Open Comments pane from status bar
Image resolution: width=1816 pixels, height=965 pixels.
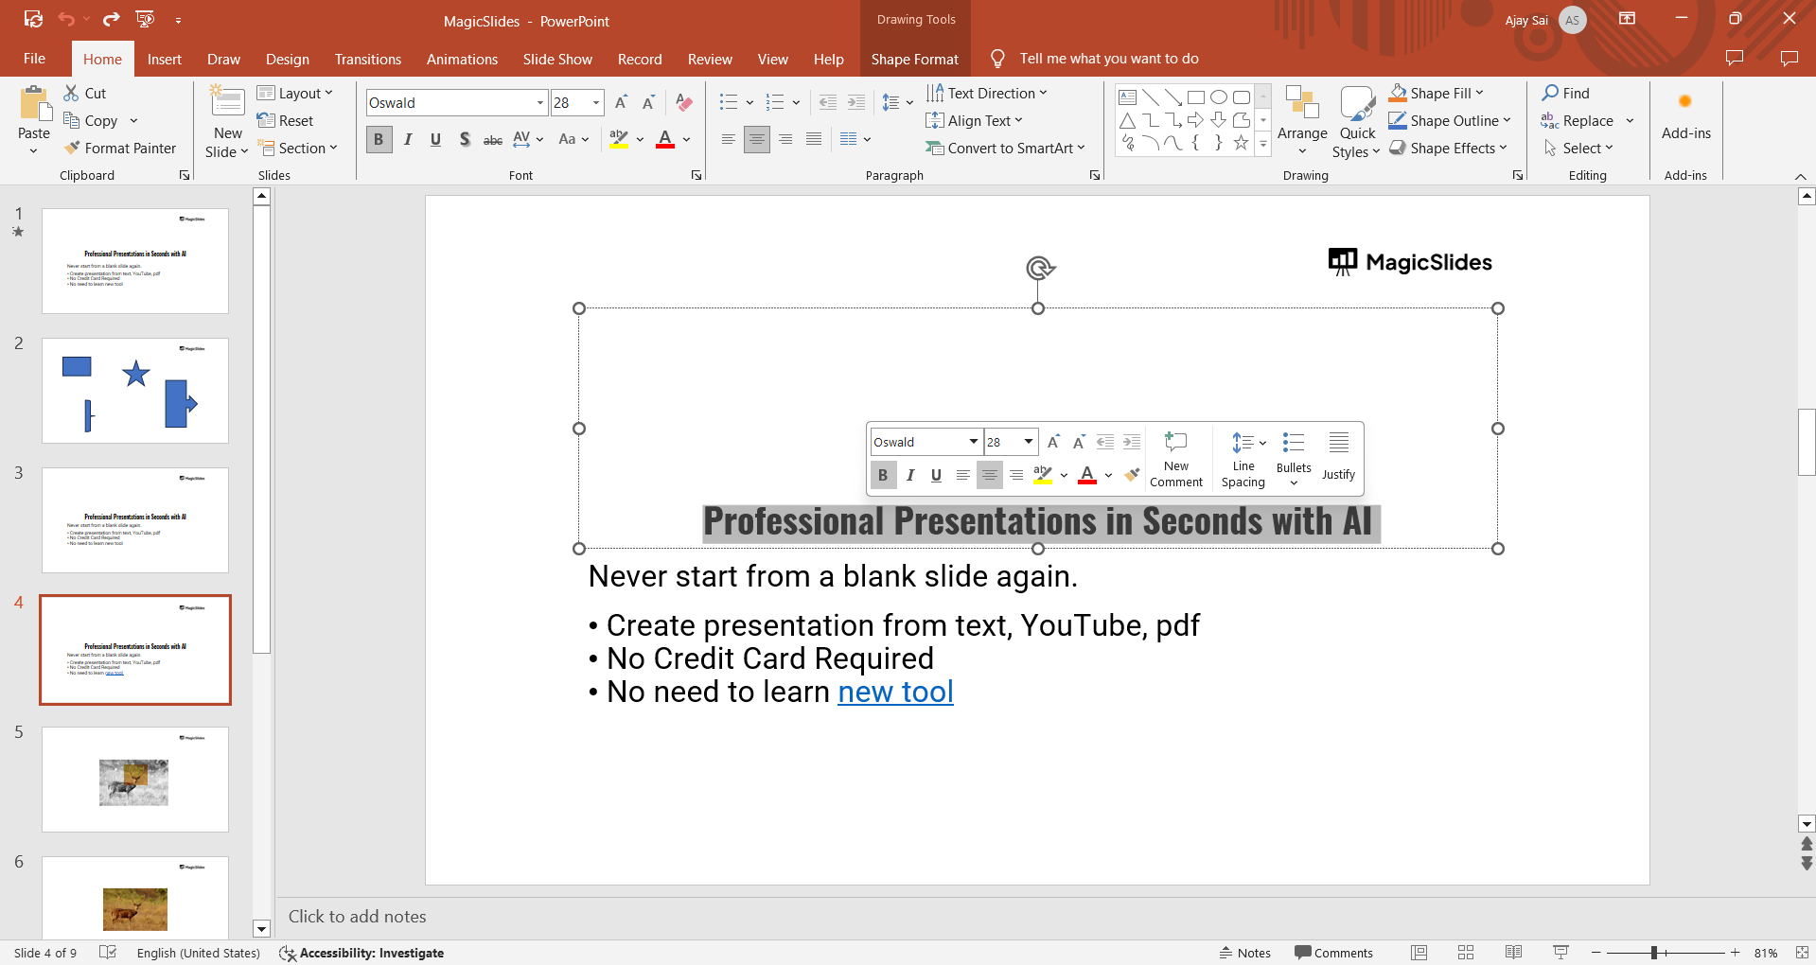1333,953
